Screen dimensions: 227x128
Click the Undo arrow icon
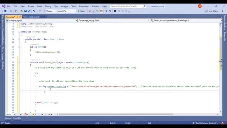click(34, 11)
